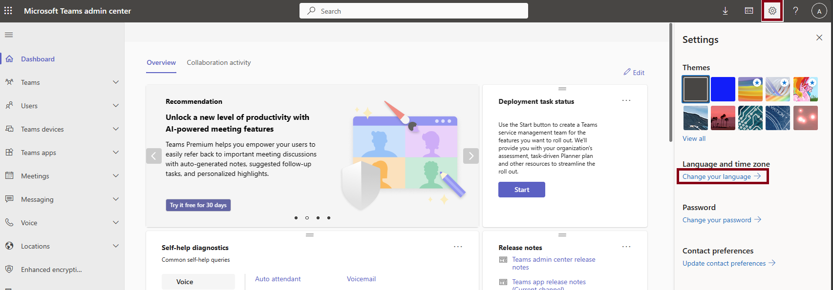Viewport: 833px width, 290px height.
Task: Select the circuit board theme
Action: pyautogui.click(x=750, y=118)
